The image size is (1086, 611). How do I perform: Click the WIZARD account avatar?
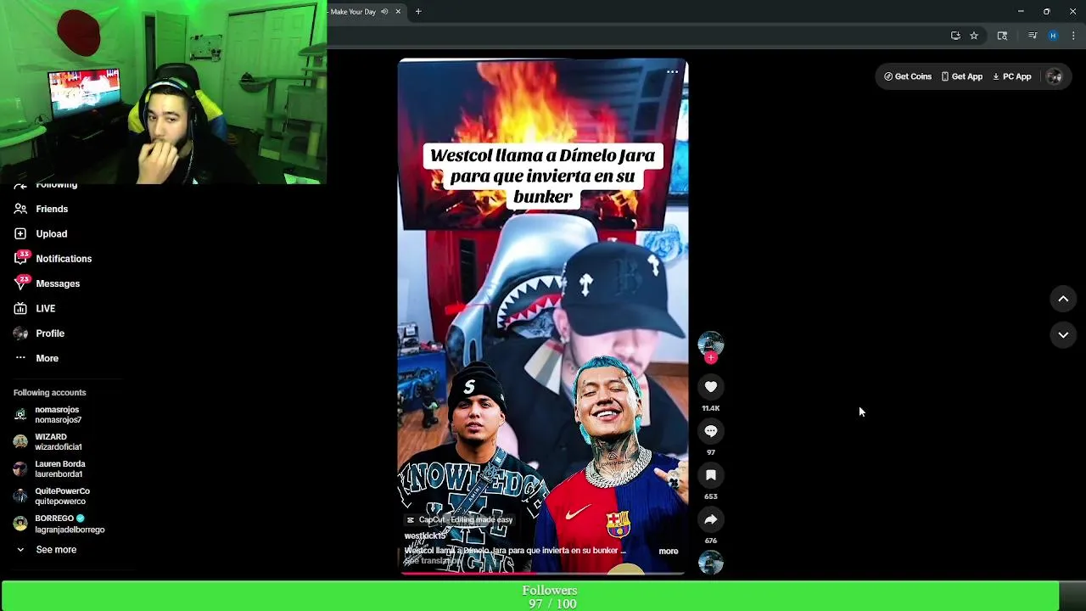20,442
